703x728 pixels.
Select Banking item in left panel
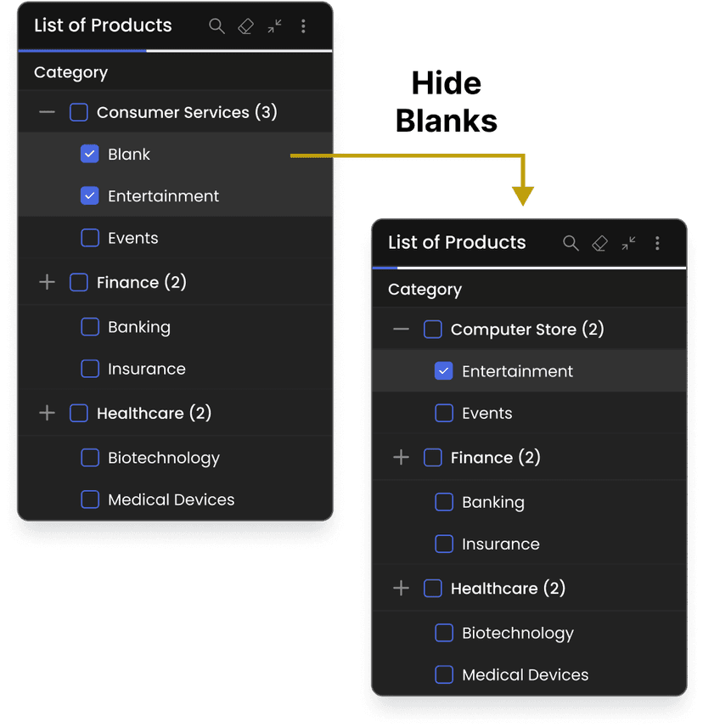click(x=90, y=327)
